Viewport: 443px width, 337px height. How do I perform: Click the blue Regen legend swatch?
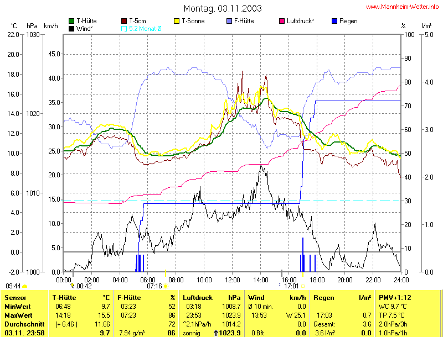334,21
